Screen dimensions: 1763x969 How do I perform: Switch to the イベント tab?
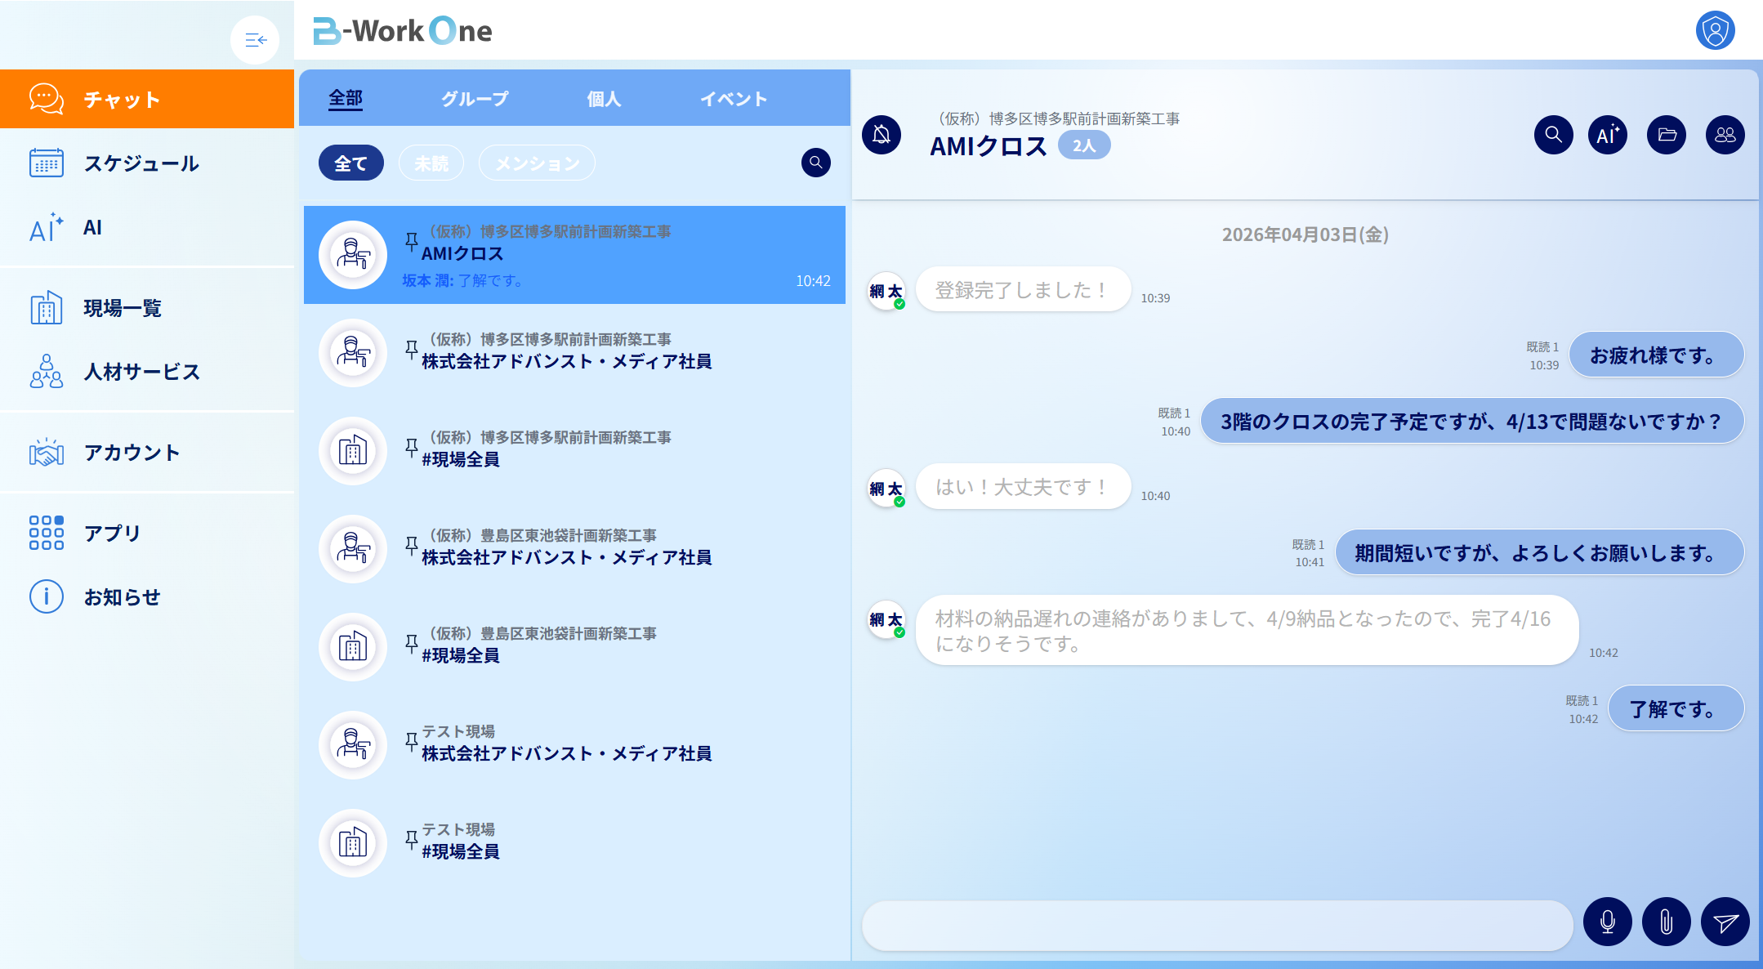[734, 99]
